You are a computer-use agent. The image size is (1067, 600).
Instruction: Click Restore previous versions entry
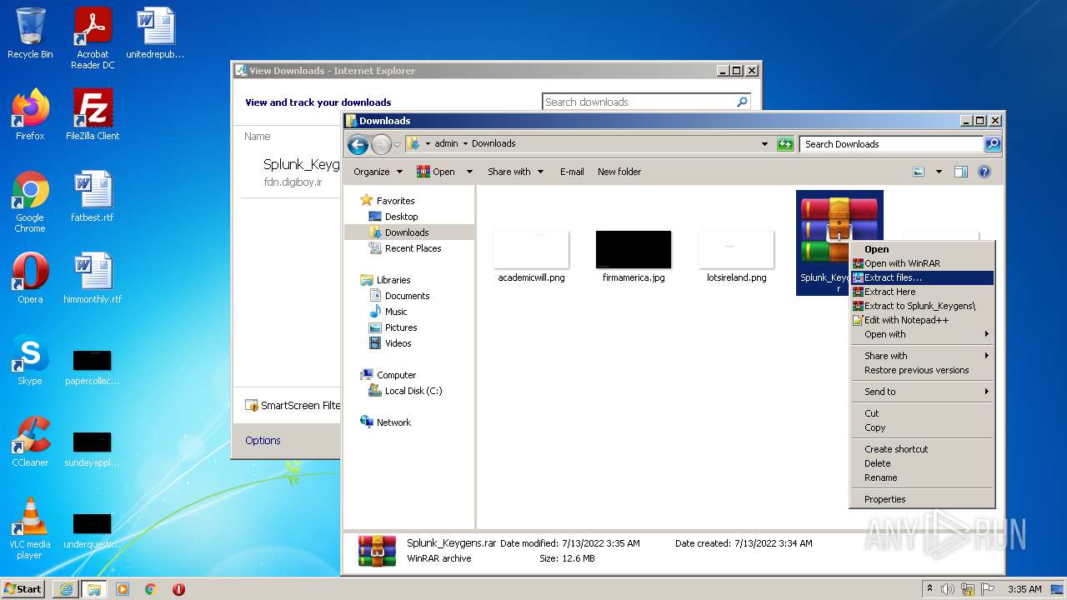point(922,370)
